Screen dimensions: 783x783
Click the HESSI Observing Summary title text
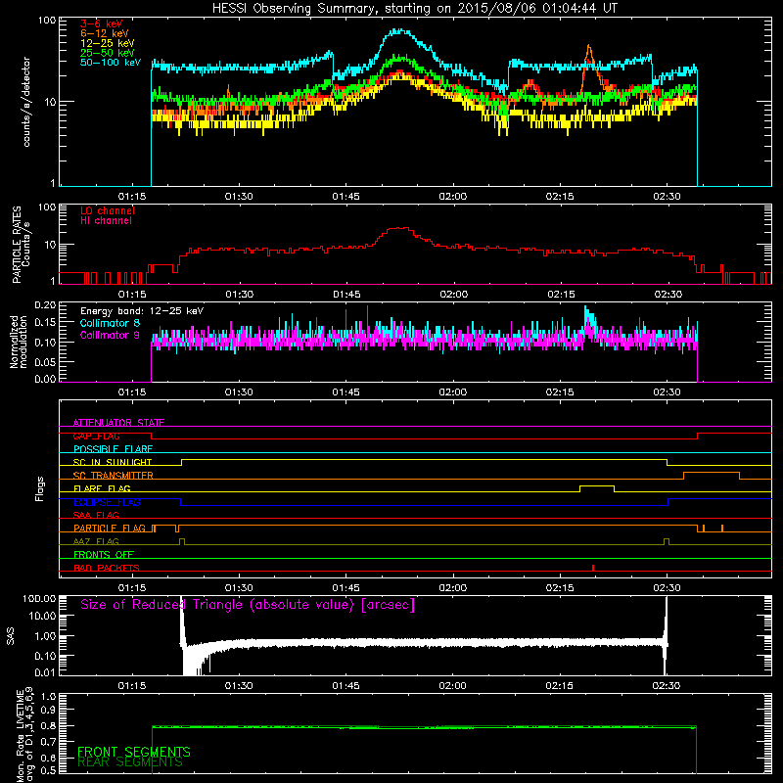pyautogui.click(x=415, y=9)
